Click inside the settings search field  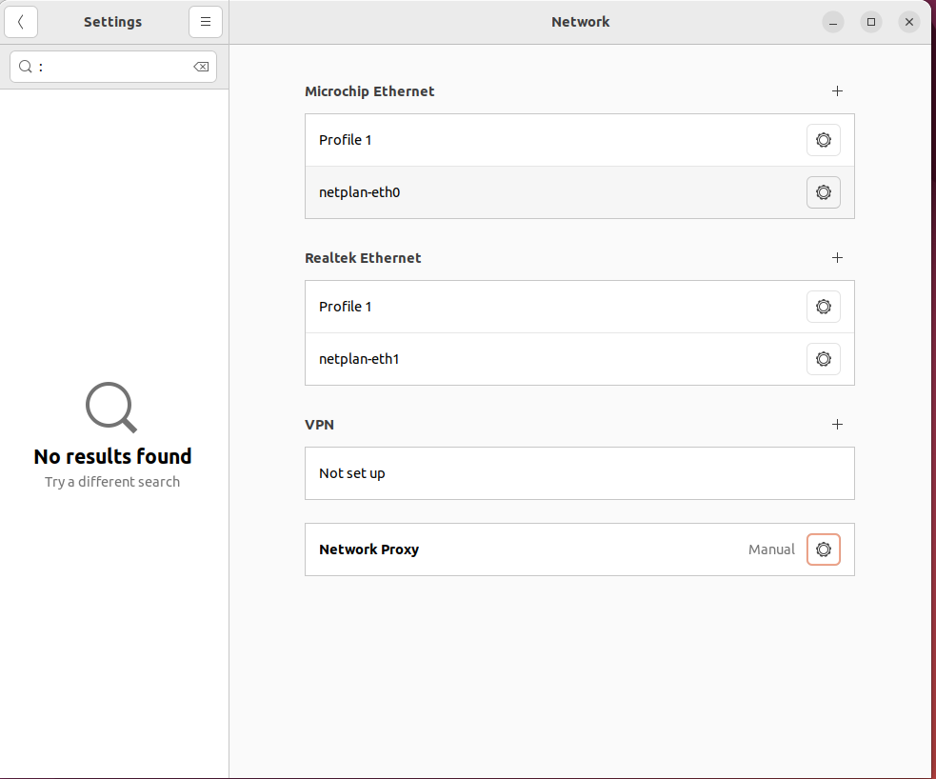click(112, 67)
